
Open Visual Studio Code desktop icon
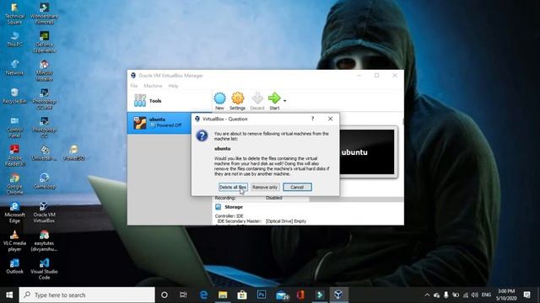coord(44,269)
